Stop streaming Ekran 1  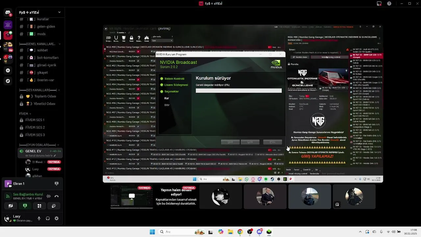pos(57,184)
